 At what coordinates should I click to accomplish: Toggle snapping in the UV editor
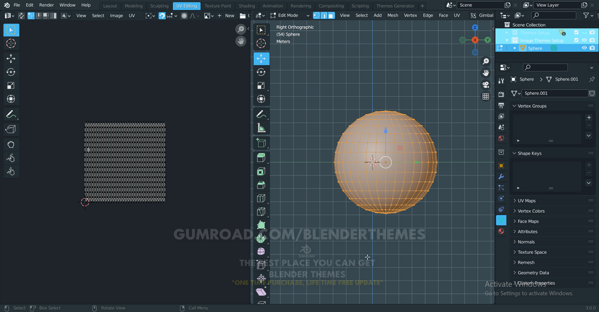162,15
